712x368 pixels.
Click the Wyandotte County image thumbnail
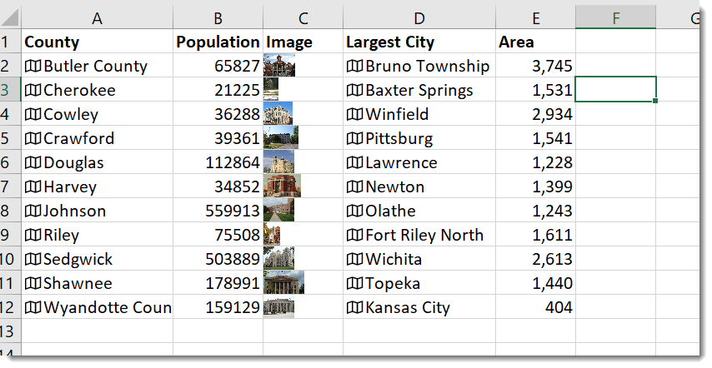pos(278,306)
